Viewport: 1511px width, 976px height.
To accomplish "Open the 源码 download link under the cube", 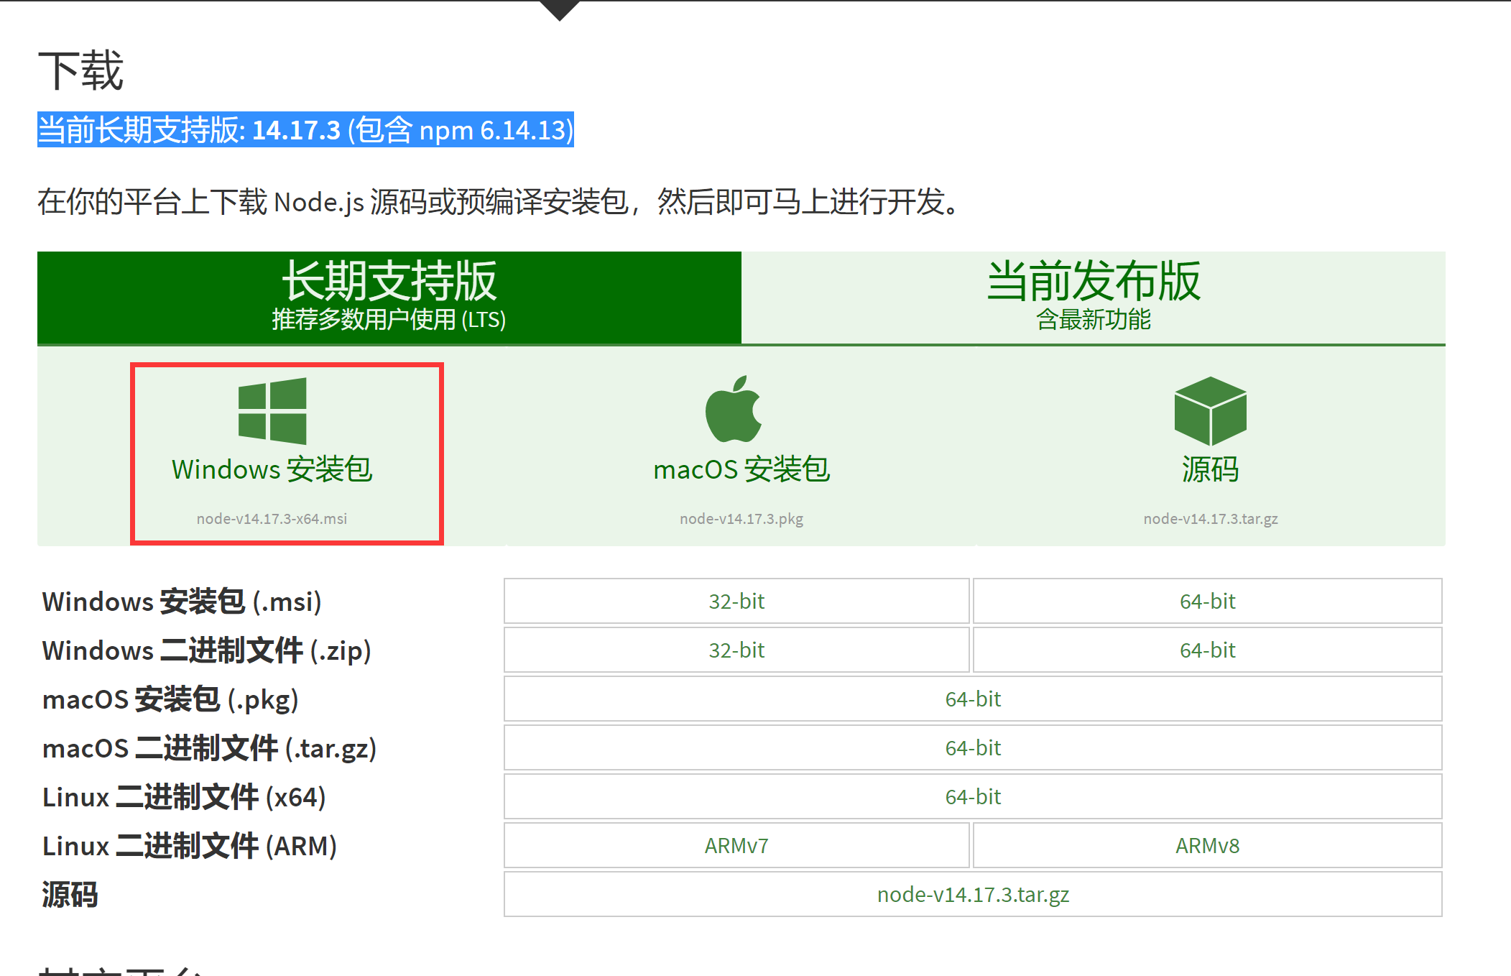I will (1211, 469).
